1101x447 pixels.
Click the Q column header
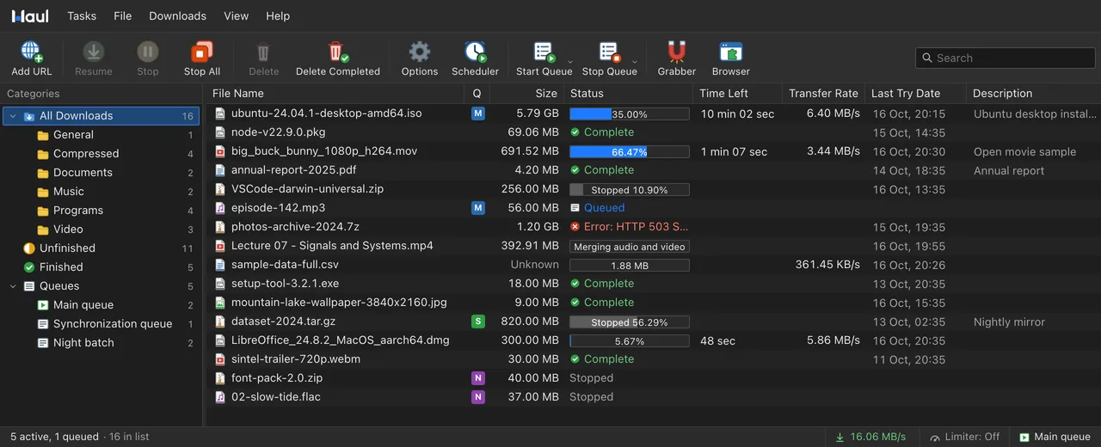[478, 93]
